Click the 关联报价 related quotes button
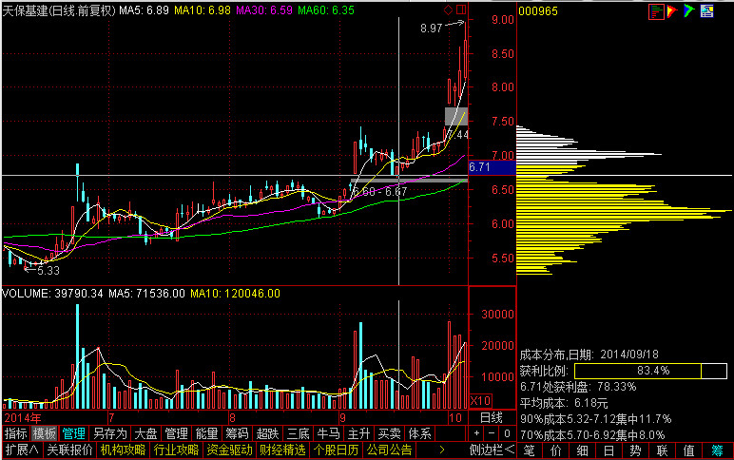734x460 pixels. click(69, 450)
